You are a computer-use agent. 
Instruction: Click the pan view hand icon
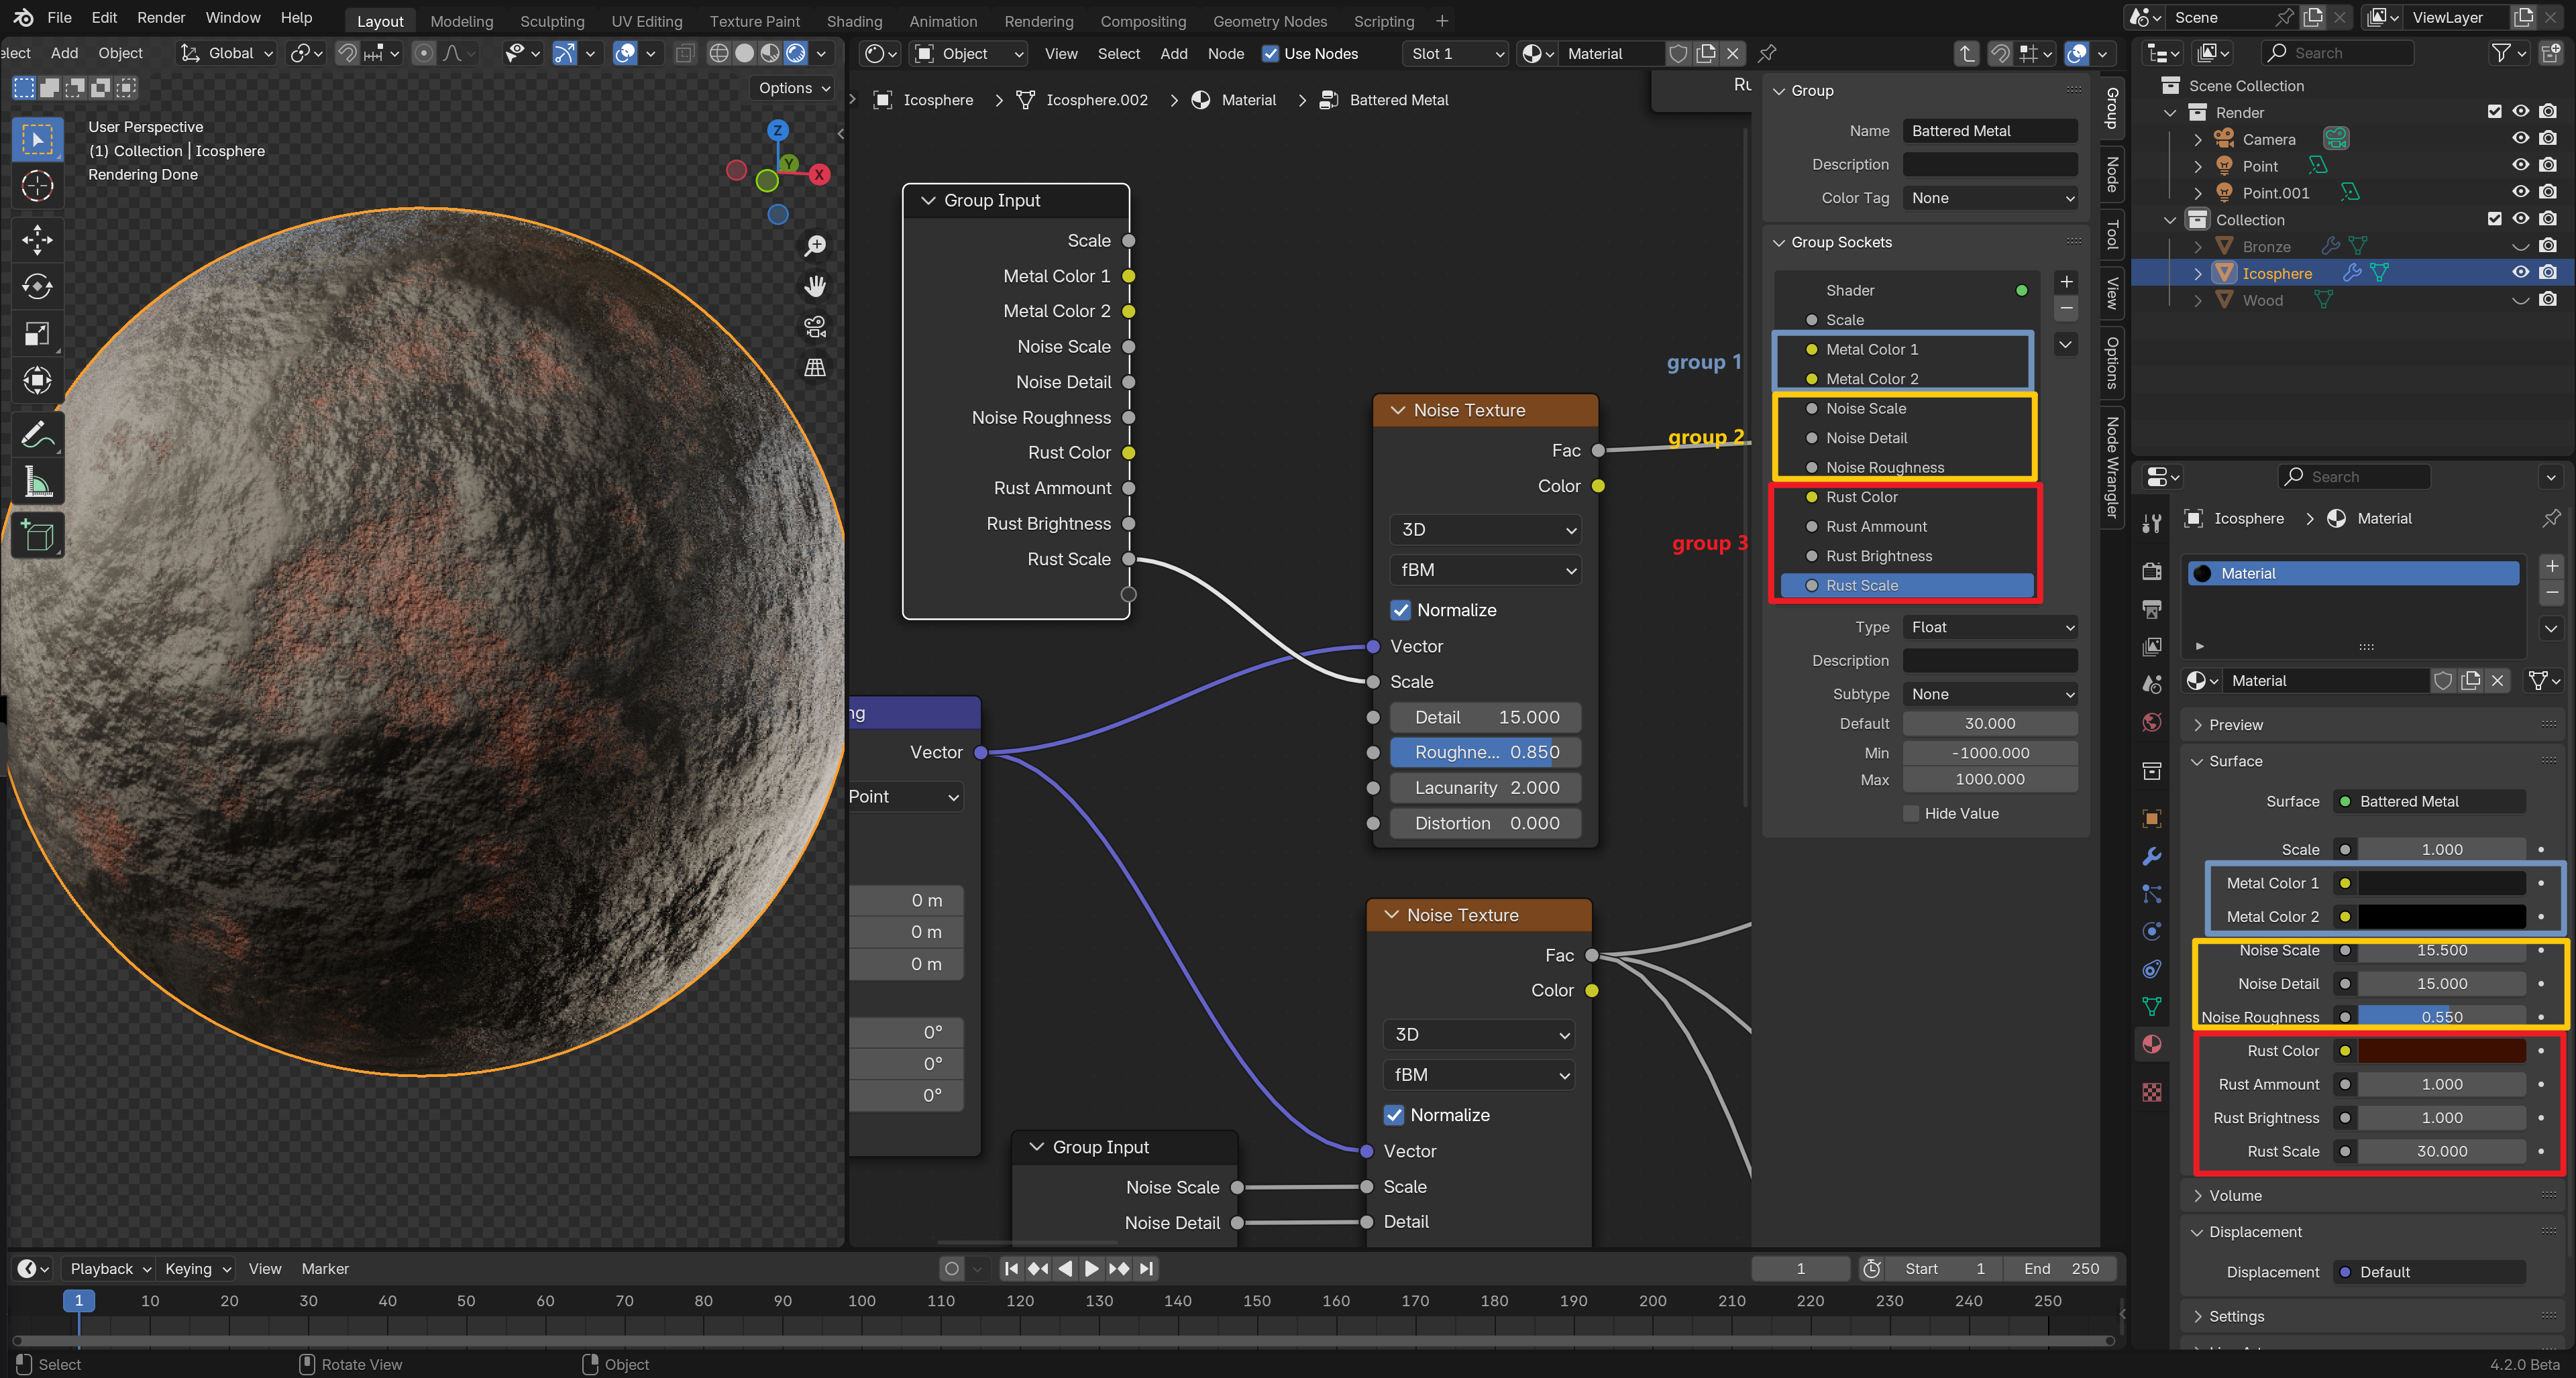click(815, 287)
